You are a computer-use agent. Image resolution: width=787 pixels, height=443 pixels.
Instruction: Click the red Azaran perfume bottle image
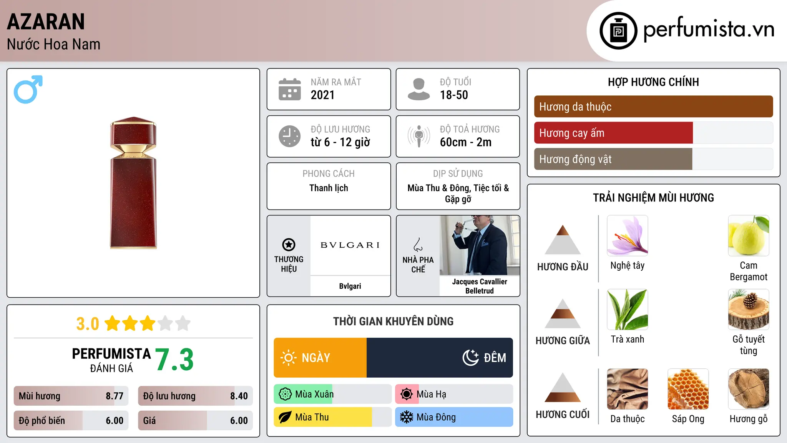(x=133, y=183)
